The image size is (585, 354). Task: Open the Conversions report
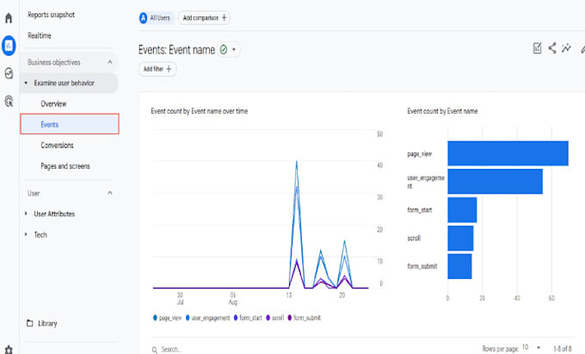point(57,146)
